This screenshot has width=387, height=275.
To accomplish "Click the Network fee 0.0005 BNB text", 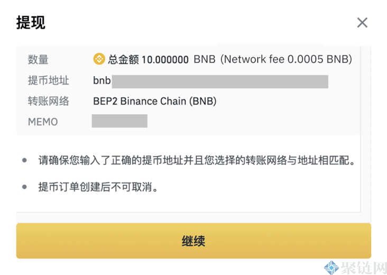I will point(286,59).
